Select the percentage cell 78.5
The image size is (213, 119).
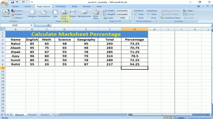click(134, 56)
